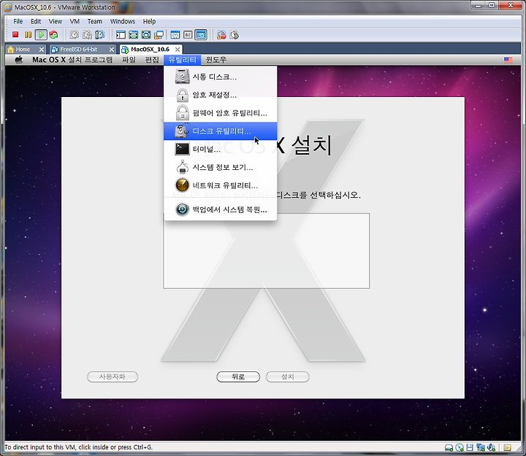This screenshot has width=526, height=456.
Task: Click the message log status icon
Action: point(507,447)
